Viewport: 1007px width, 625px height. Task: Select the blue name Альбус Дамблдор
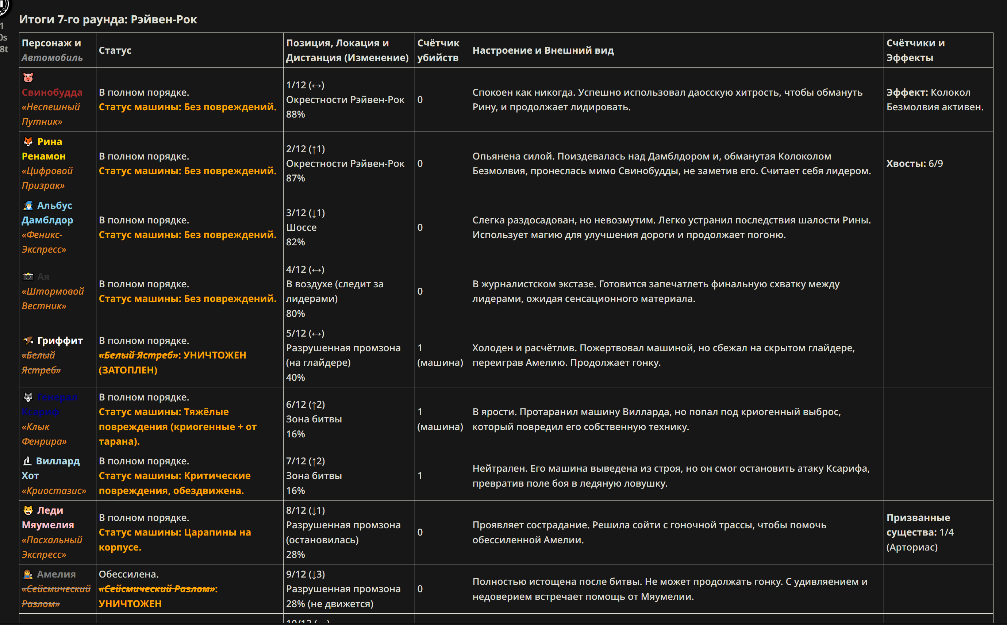pyautogui.click(x=47, y=213)
